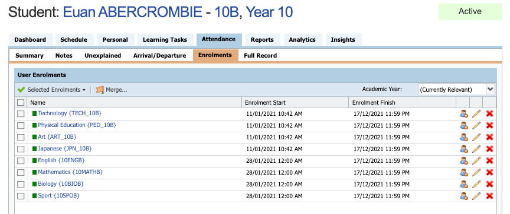Viewport: 510px width, 214px height.
Task: Click the user icon in Sport row
Action: tap(463, 196)
